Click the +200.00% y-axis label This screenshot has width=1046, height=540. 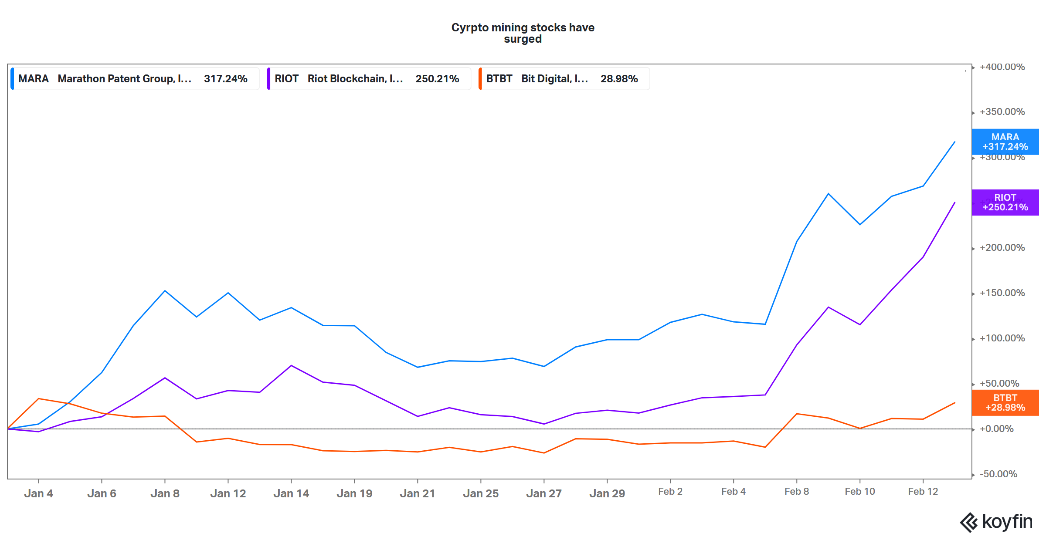pos(1002,247)
